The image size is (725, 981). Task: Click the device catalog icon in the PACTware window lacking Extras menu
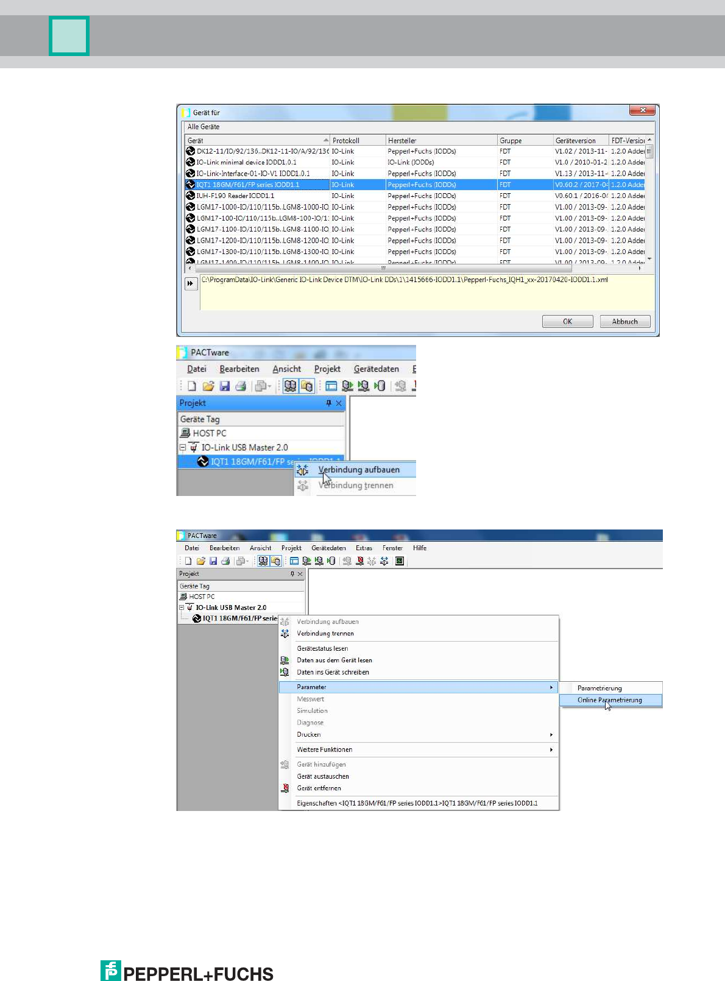pos(307,386)
